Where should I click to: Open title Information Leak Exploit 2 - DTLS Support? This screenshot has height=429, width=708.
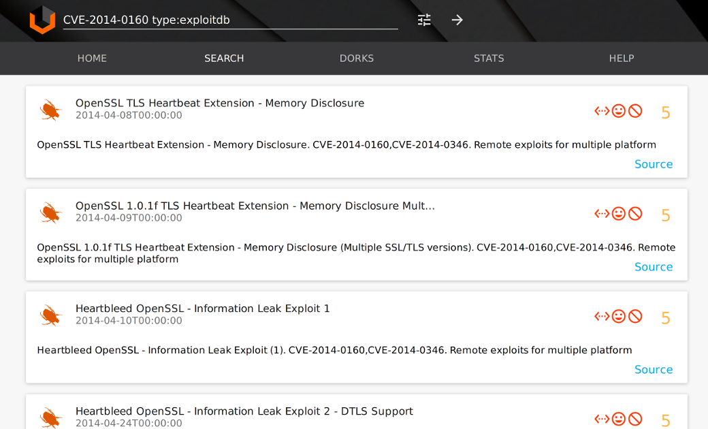pos(244,411)
